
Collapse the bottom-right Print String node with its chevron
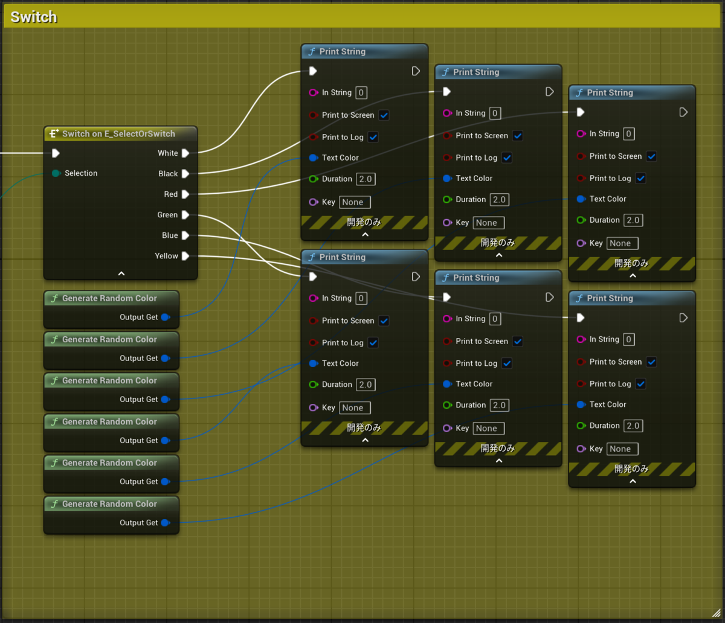click(x=632, y=481)
